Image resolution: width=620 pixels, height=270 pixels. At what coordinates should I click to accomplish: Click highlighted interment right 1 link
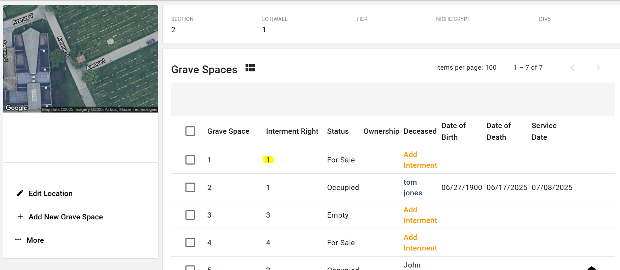tap(268, 160)
